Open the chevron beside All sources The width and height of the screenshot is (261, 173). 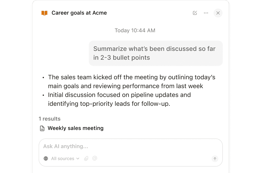pos(78,159)
